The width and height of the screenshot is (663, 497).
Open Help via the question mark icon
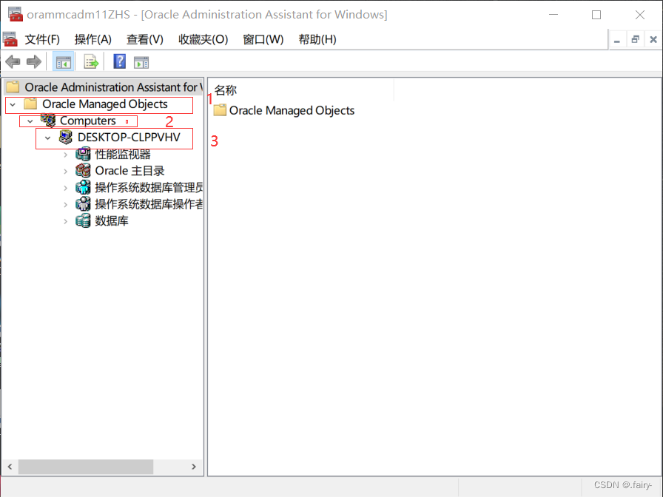[x=120, y=61]
